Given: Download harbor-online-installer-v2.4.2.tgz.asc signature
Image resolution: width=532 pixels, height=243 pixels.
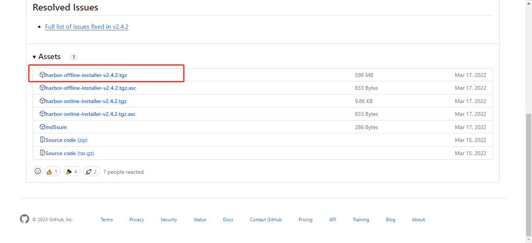Looking at the screenshot, I should [x=90, y=114].
